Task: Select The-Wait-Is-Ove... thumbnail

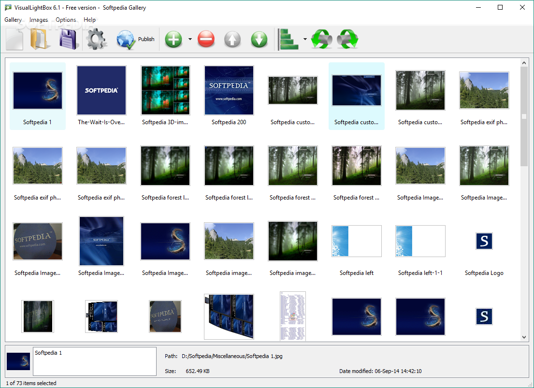Action: (x=101, y=90)
